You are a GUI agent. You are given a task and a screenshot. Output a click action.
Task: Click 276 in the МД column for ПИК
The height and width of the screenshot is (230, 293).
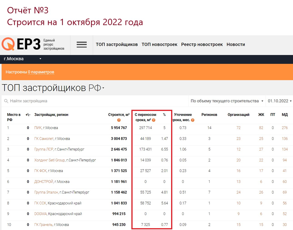(x=284, y=128)
